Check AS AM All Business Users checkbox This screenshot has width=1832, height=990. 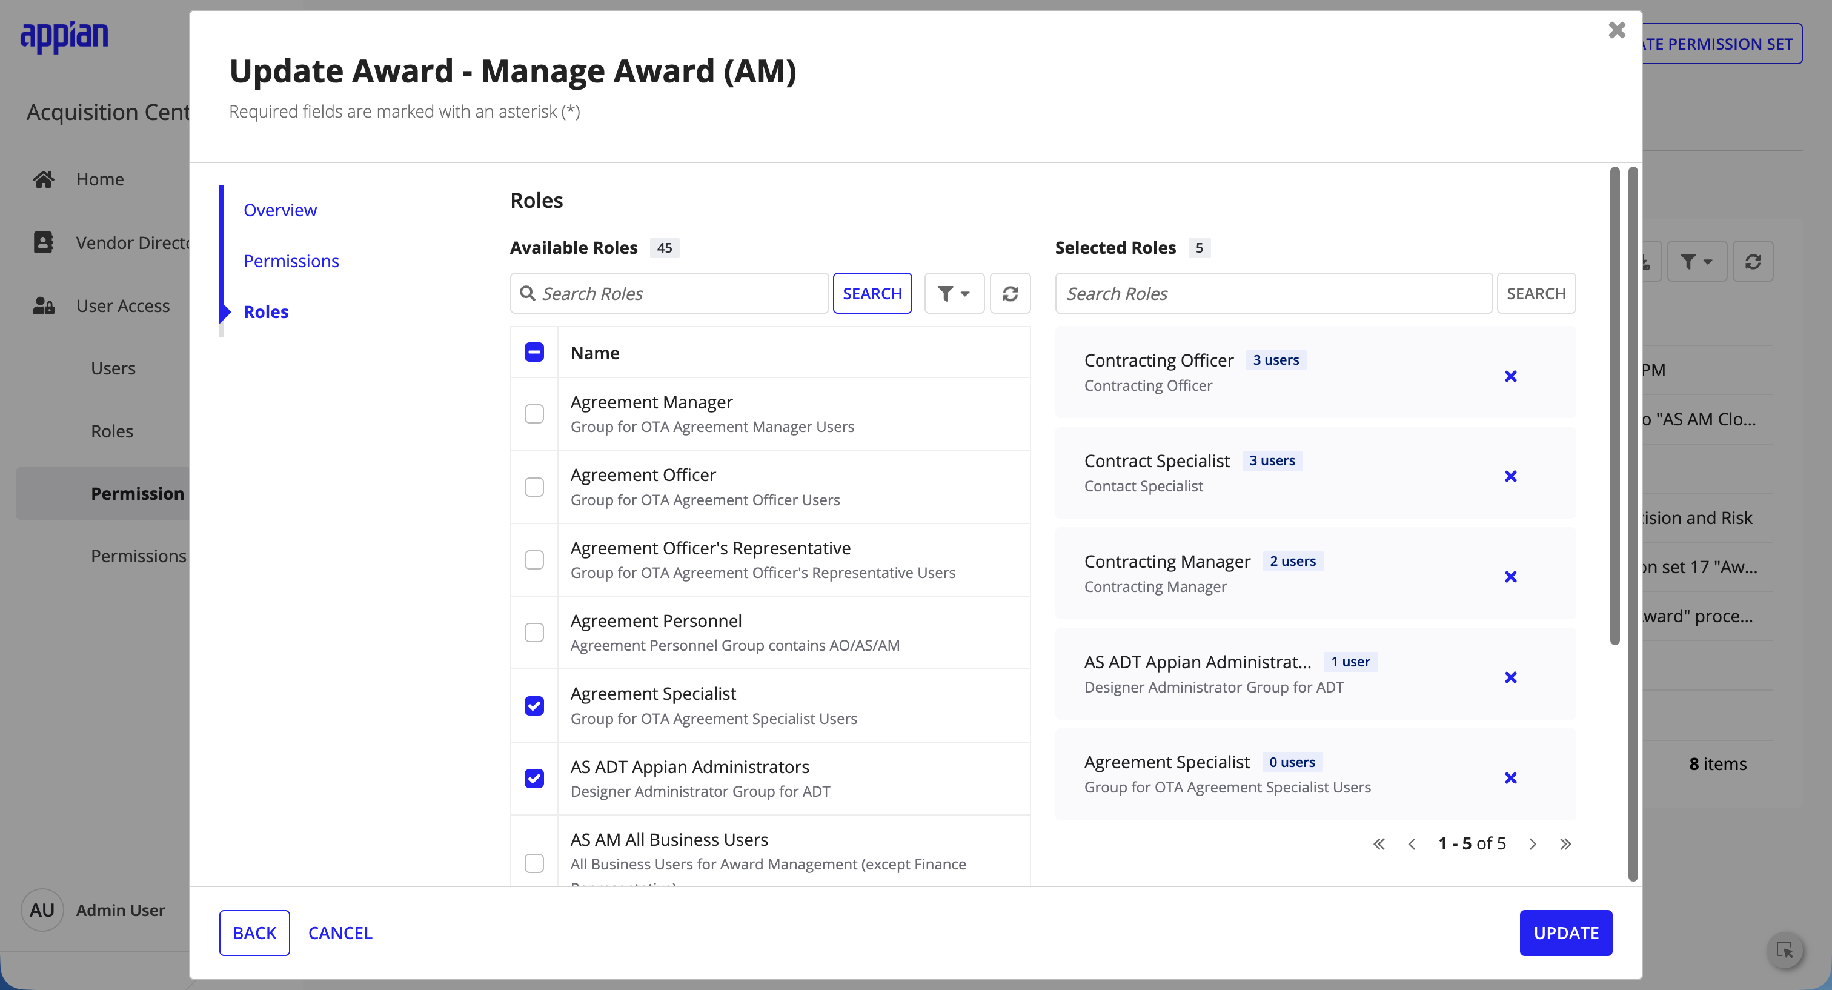534,863
